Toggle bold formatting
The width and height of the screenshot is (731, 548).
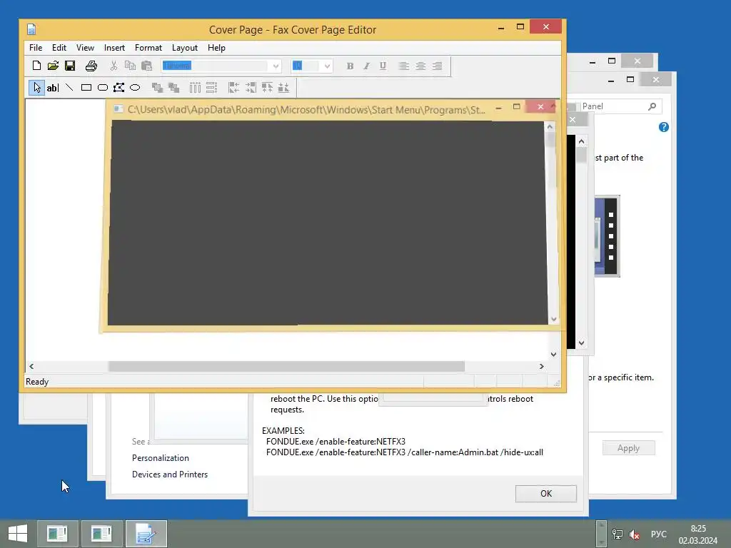point(350,66)
